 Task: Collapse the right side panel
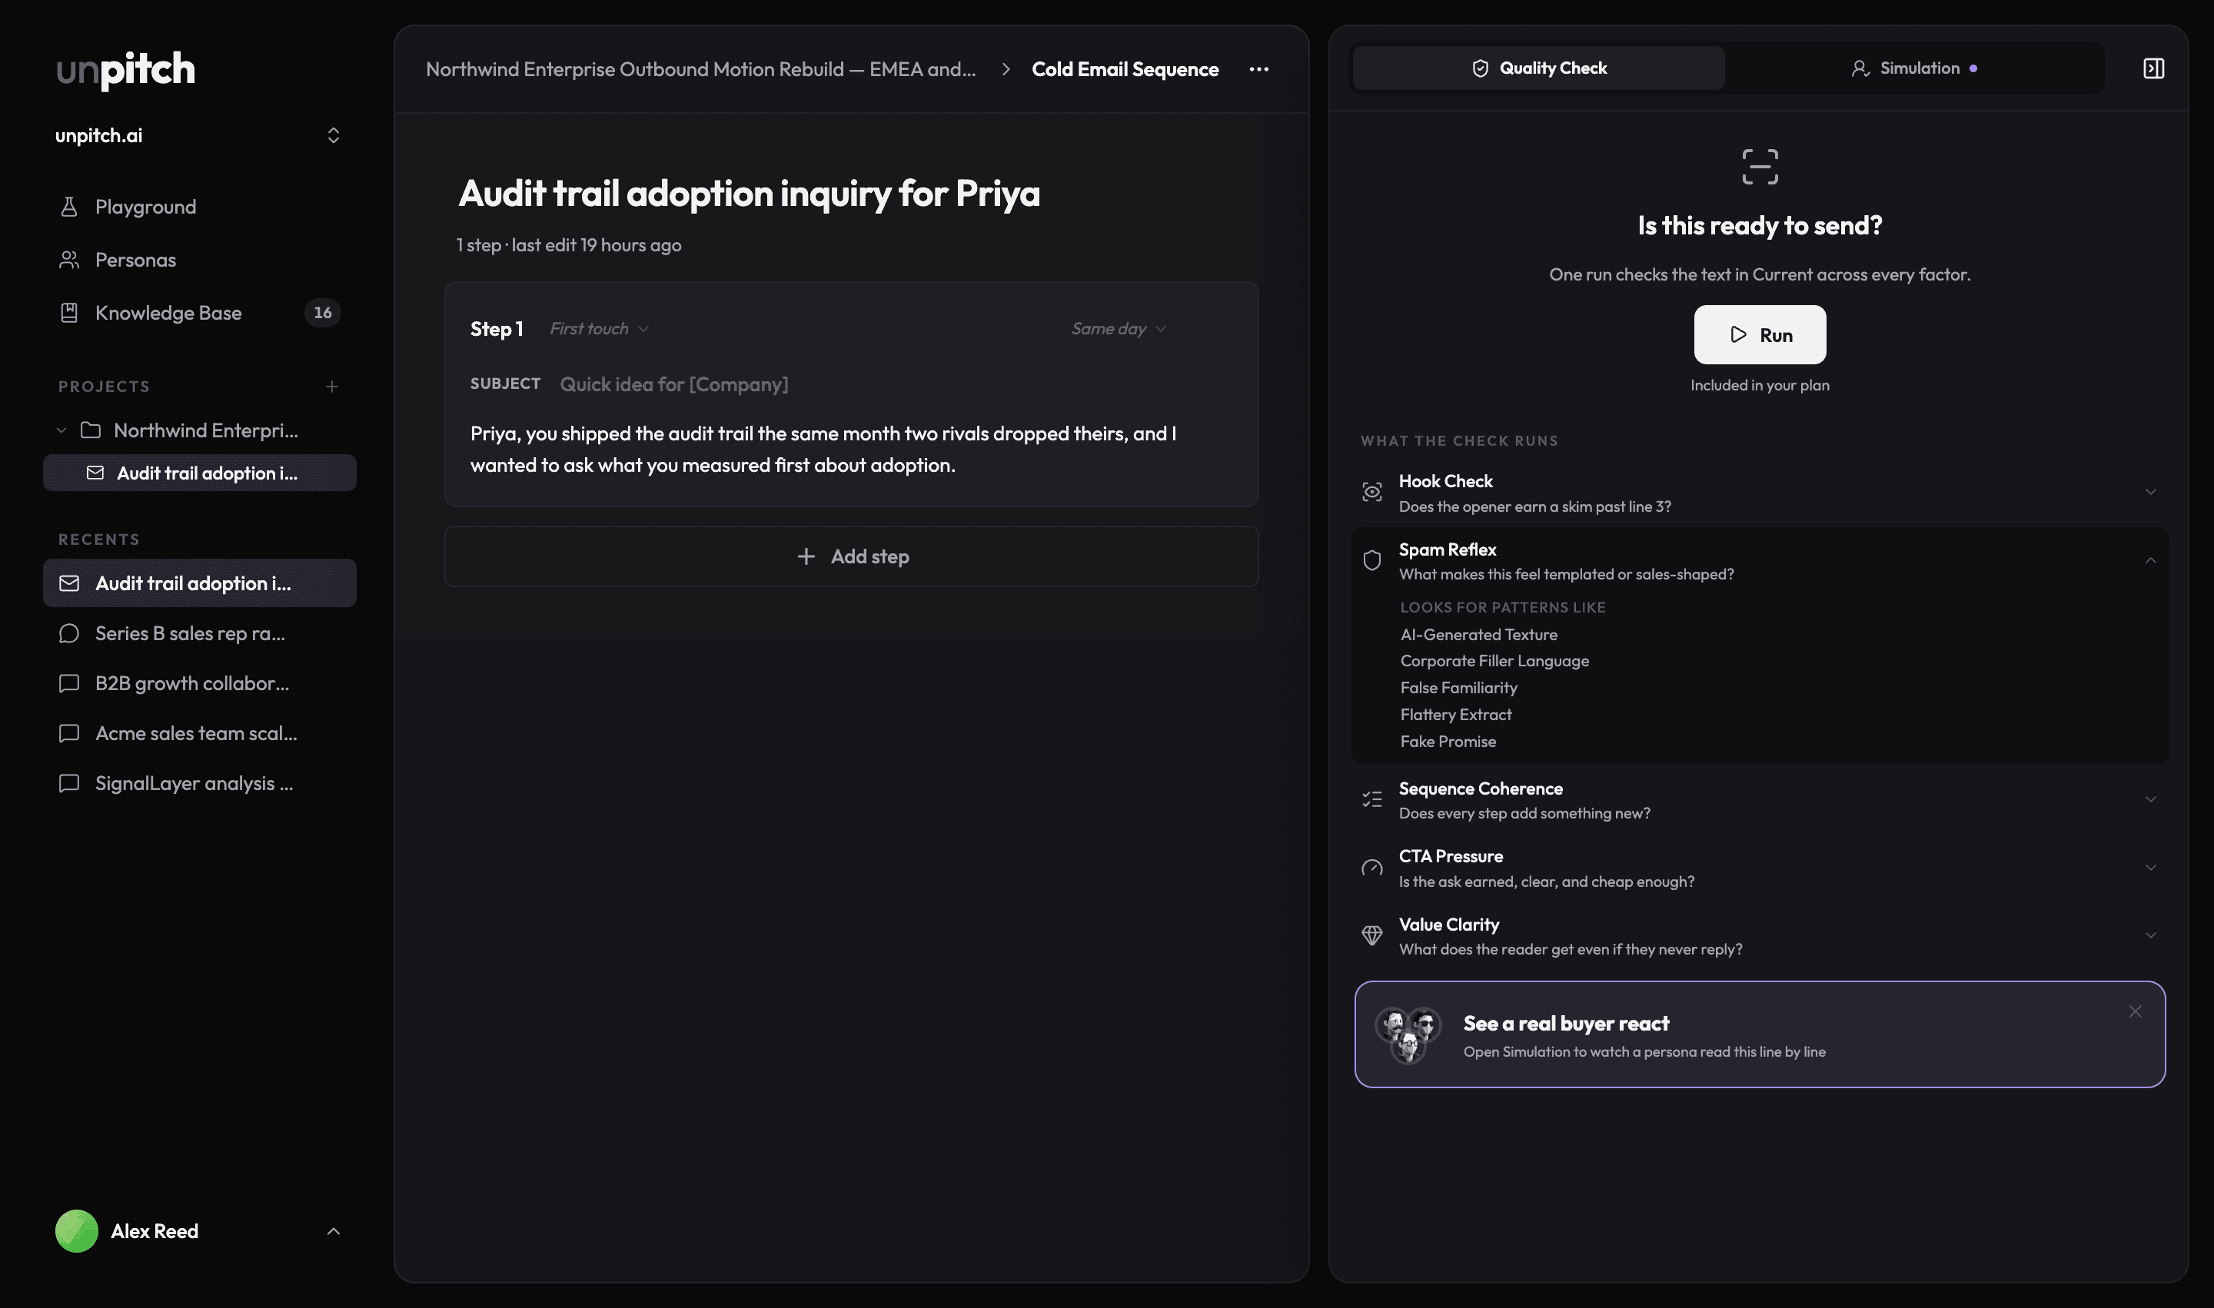(2153, 68)
